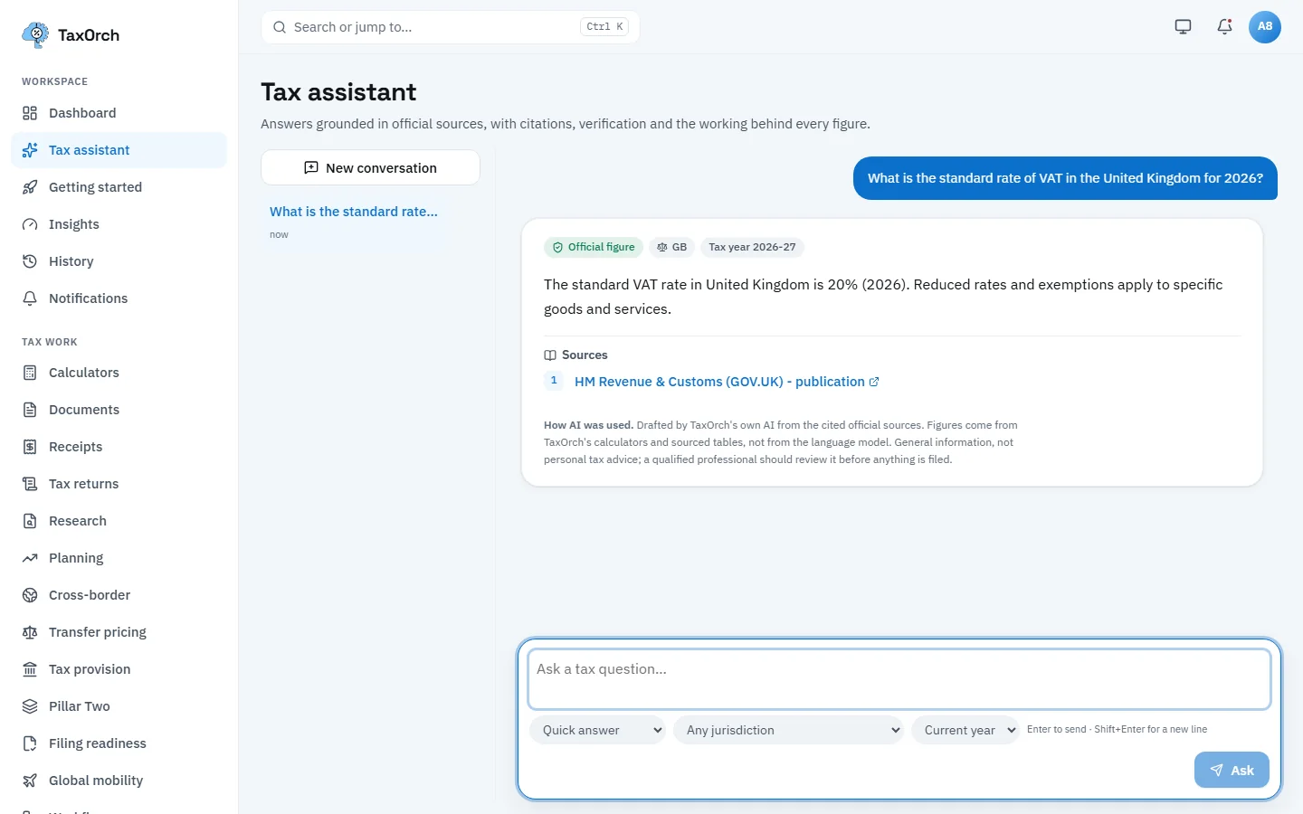This screenshot has width=1303, height=814.
Task: Click the search magnifier icon
Action: click(280, 27)
